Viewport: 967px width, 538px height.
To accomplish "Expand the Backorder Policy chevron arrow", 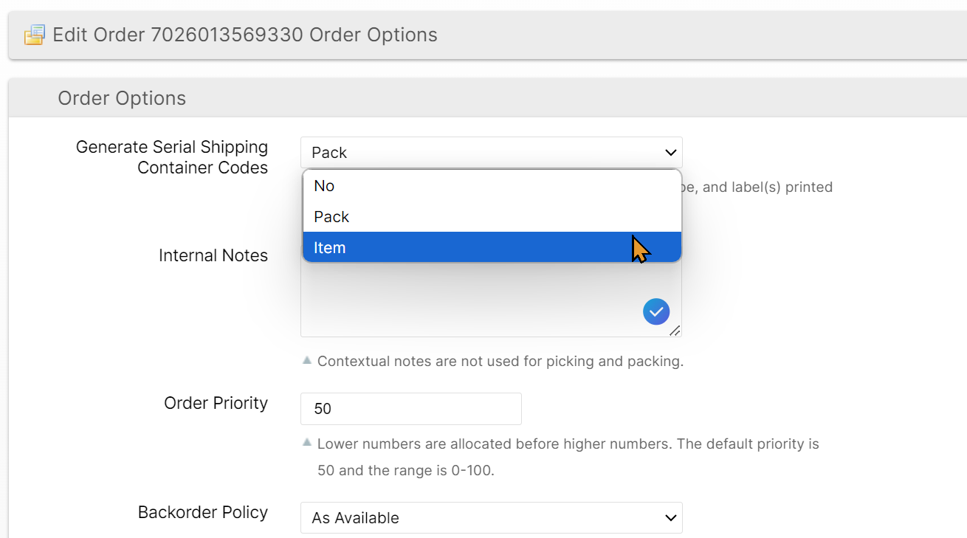I will coord(670,518).
